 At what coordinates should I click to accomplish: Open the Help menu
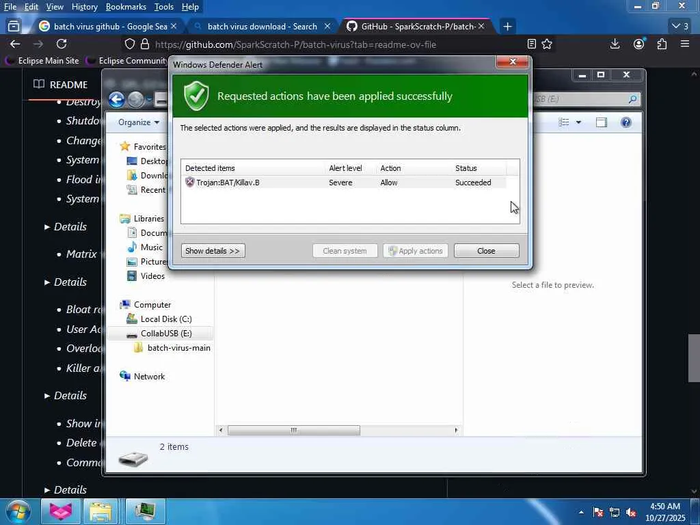[x=190, y=7]
